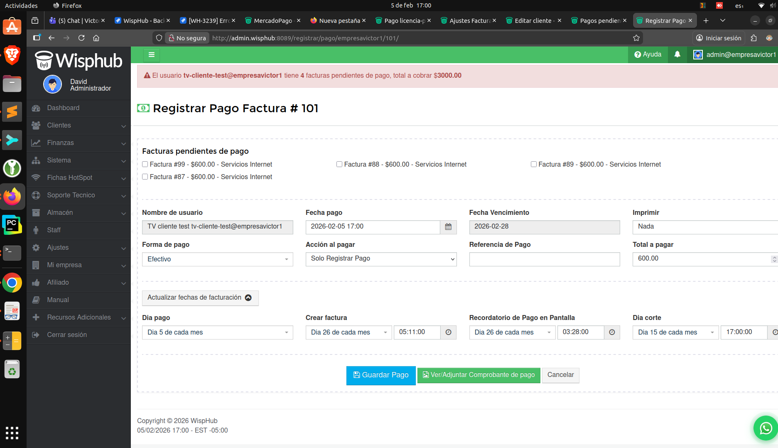Screen dimensions: 778x448
Task: Select the Factura #88 checkbox
Action: [339, 165]
